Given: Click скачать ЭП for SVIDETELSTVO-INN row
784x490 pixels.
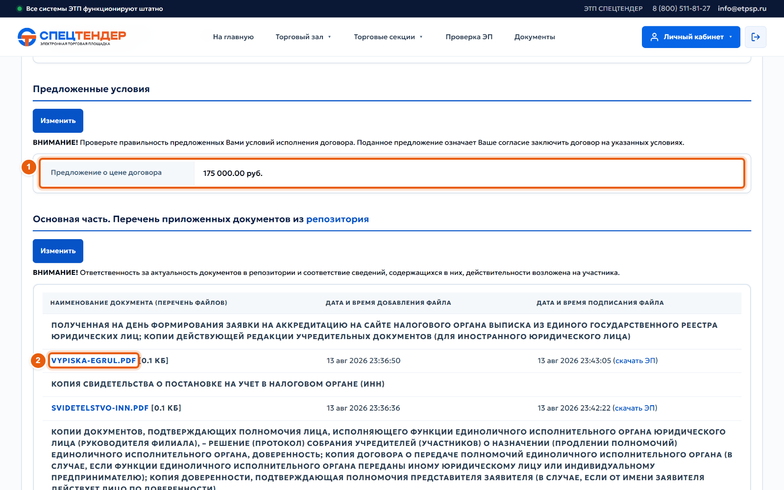Looking at the screenshot, I should pos(635,408).
